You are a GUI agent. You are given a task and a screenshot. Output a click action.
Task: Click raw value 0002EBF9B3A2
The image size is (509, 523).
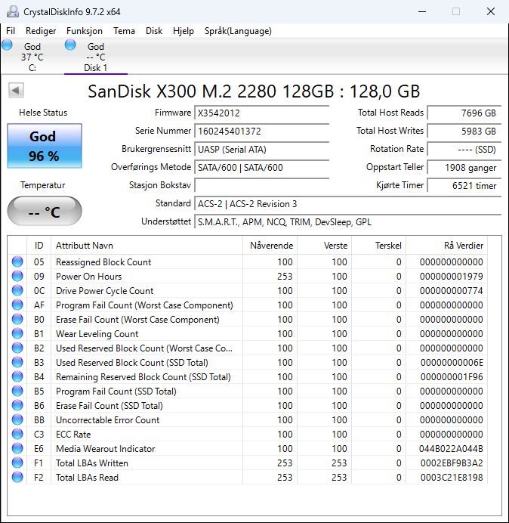452,463
